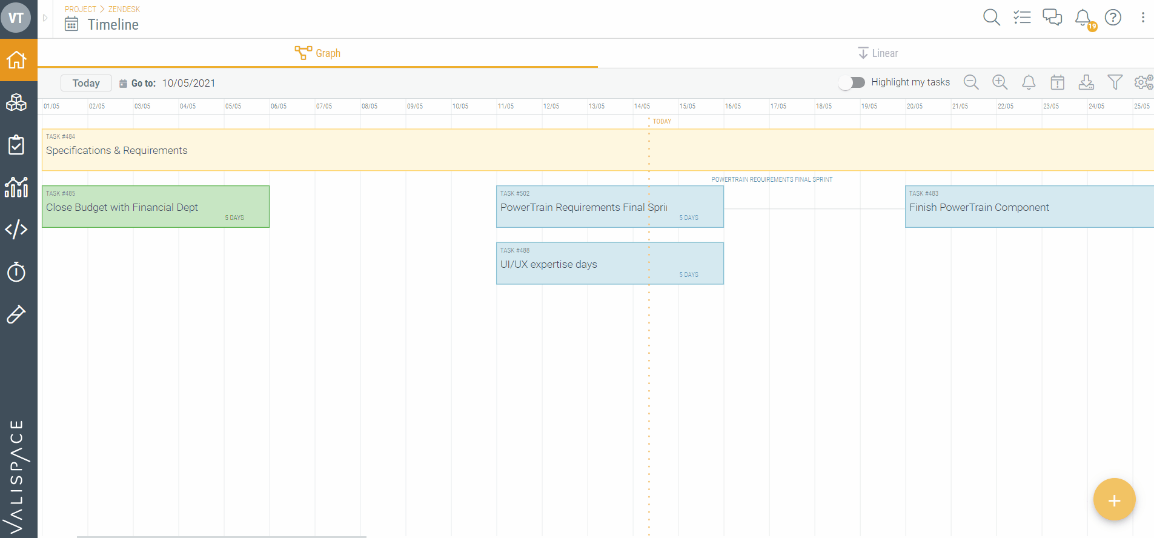The height and width of the screenshot is (538, 1154).
Task: Open the discussions chat icon
Action: pyautogui.click(x=1052, y=17)
